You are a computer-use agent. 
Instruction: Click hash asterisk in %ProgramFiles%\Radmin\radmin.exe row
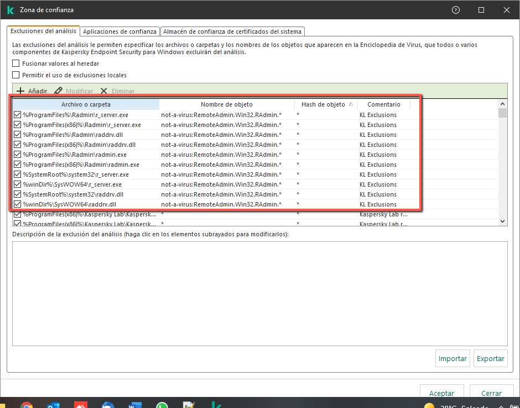[x=298, y=154]
